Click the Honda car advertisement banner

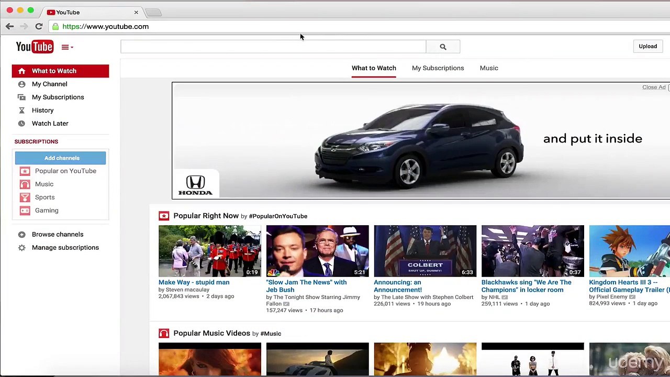(x=421, y=140)
